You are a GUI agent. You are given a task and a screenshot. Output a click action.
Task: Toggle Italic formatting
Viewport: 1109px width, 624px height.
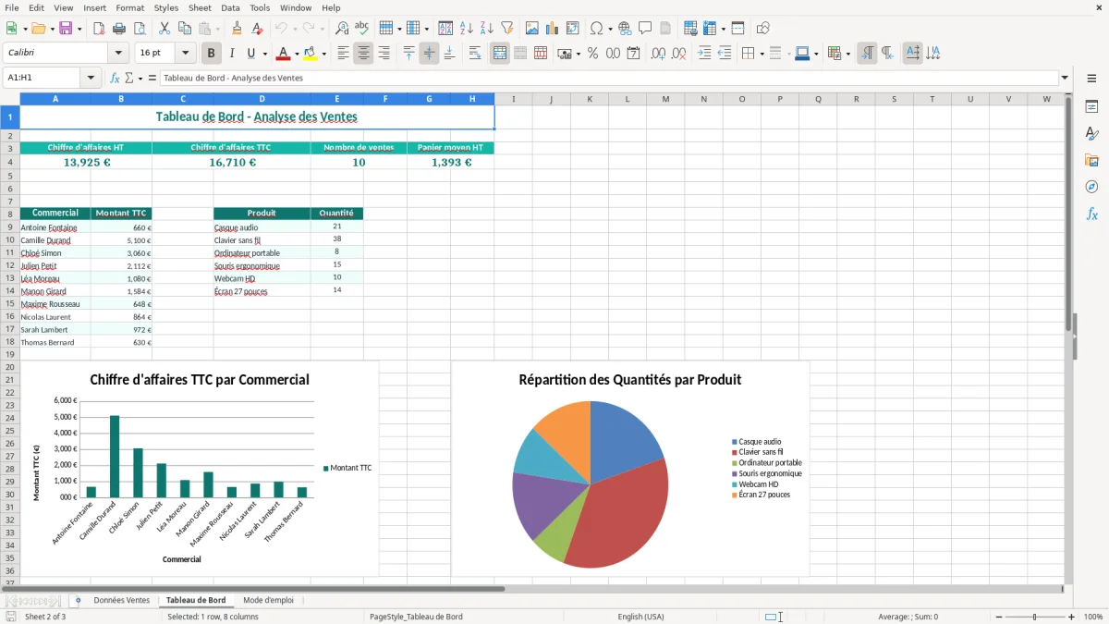pos(232,54)
